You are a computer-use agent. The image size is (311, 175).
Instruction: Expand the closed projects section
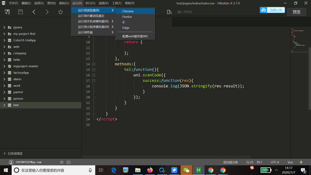(4, 153)
